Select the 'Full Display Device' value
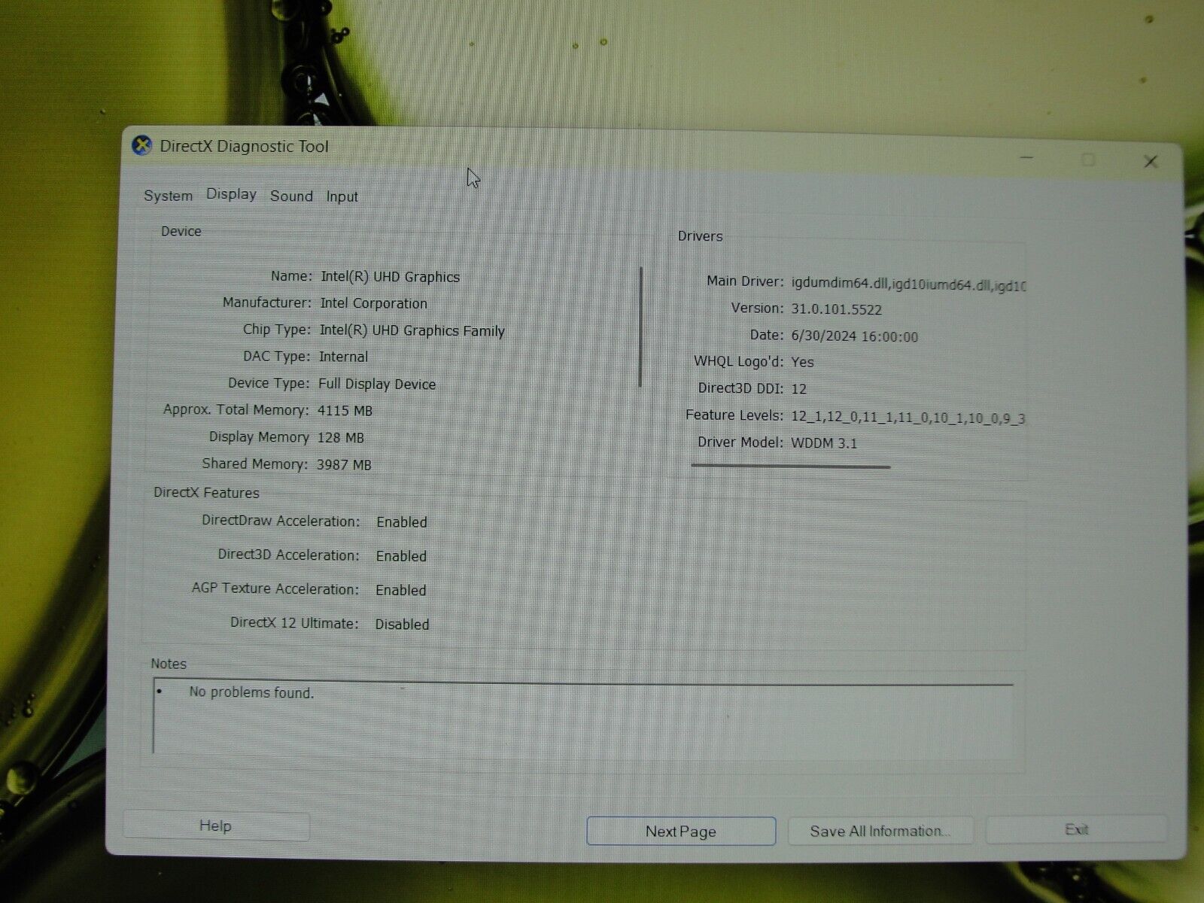The image size is (1204, 903). (x=377, y=384)
